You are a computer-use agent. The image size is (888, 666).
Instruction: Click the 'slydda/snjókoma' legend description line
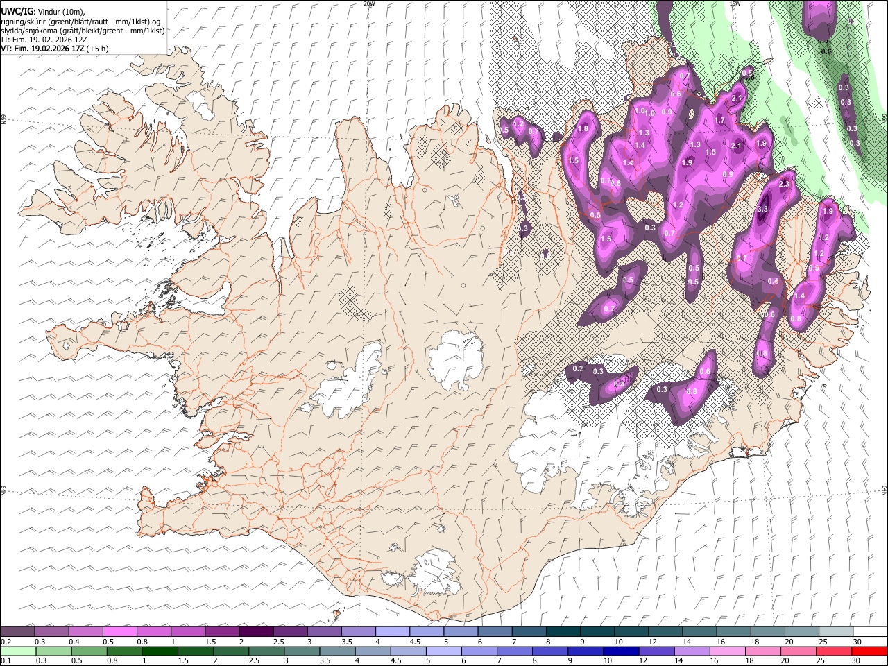[83, 31]
